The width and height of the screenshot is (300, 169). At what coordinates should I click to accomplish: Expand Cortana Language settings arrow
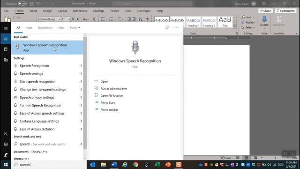81,121
